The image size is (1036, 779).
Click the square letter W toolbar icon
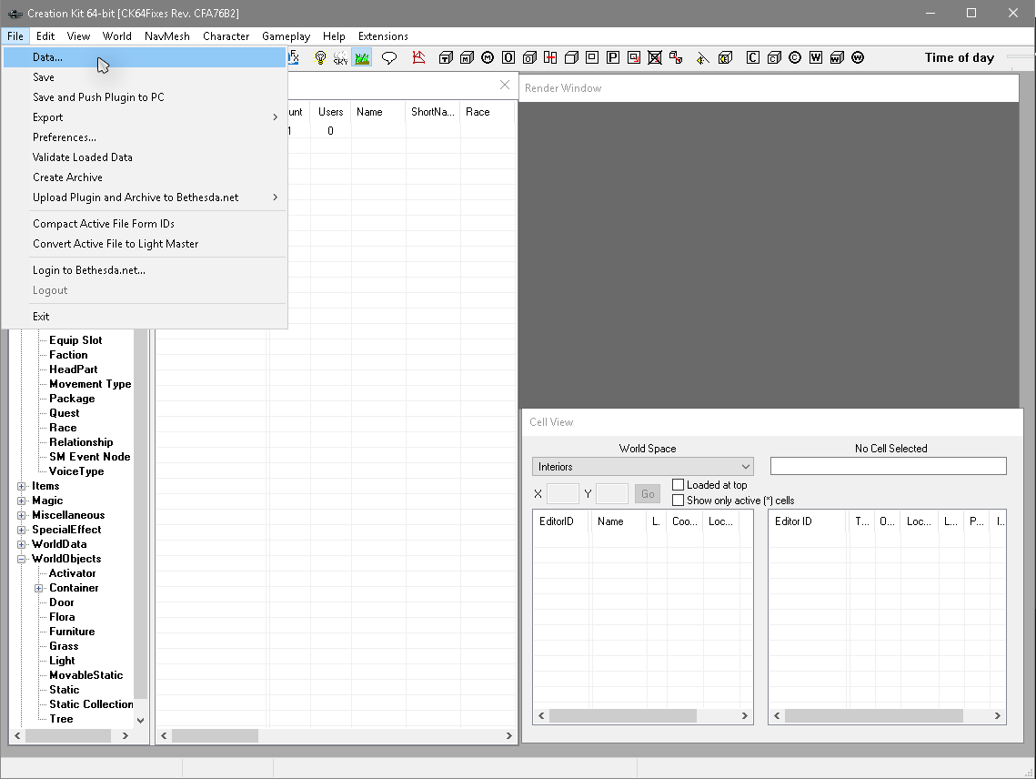tap(816, 57)
